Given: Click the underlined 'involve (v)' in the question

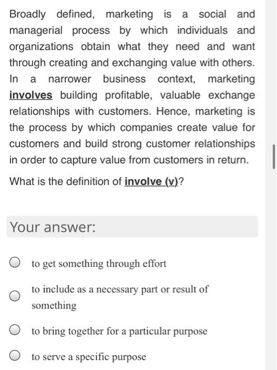Looking at the screenshot, I should pos(151,181).
